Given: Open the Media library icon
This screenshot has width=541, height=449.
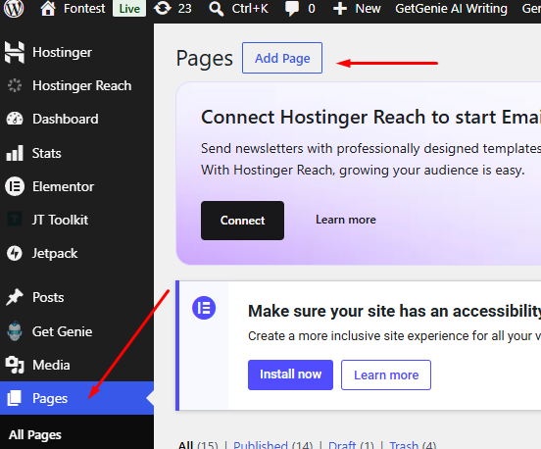Looking at the screenshot, I should [15, 365].
